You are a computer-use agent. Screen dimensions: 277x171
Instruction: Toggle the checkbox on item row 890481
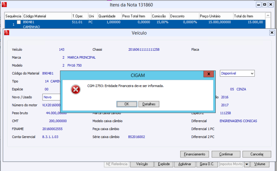(19, 22)
